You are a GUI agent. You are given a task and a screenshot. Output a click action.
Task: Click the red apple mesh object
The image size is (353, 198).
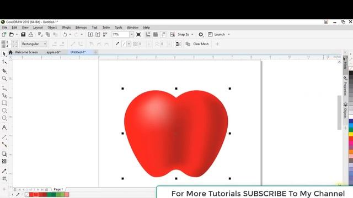click(x=176, y=133)
